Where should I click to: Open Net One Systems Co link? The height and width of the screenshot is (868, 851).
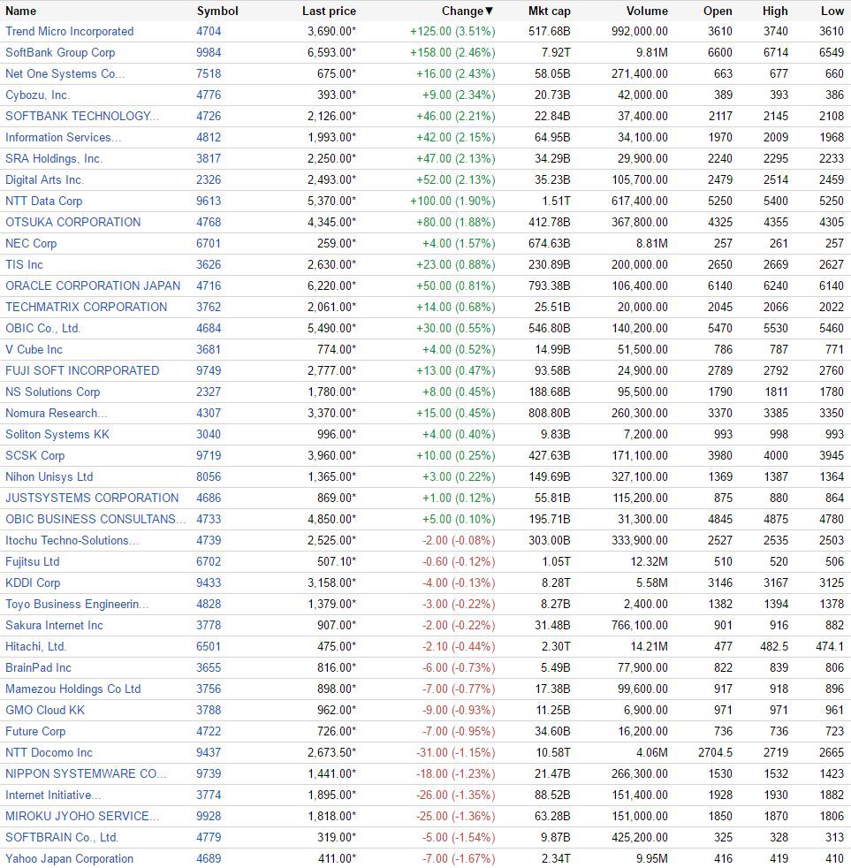click(x=65, y=73)
